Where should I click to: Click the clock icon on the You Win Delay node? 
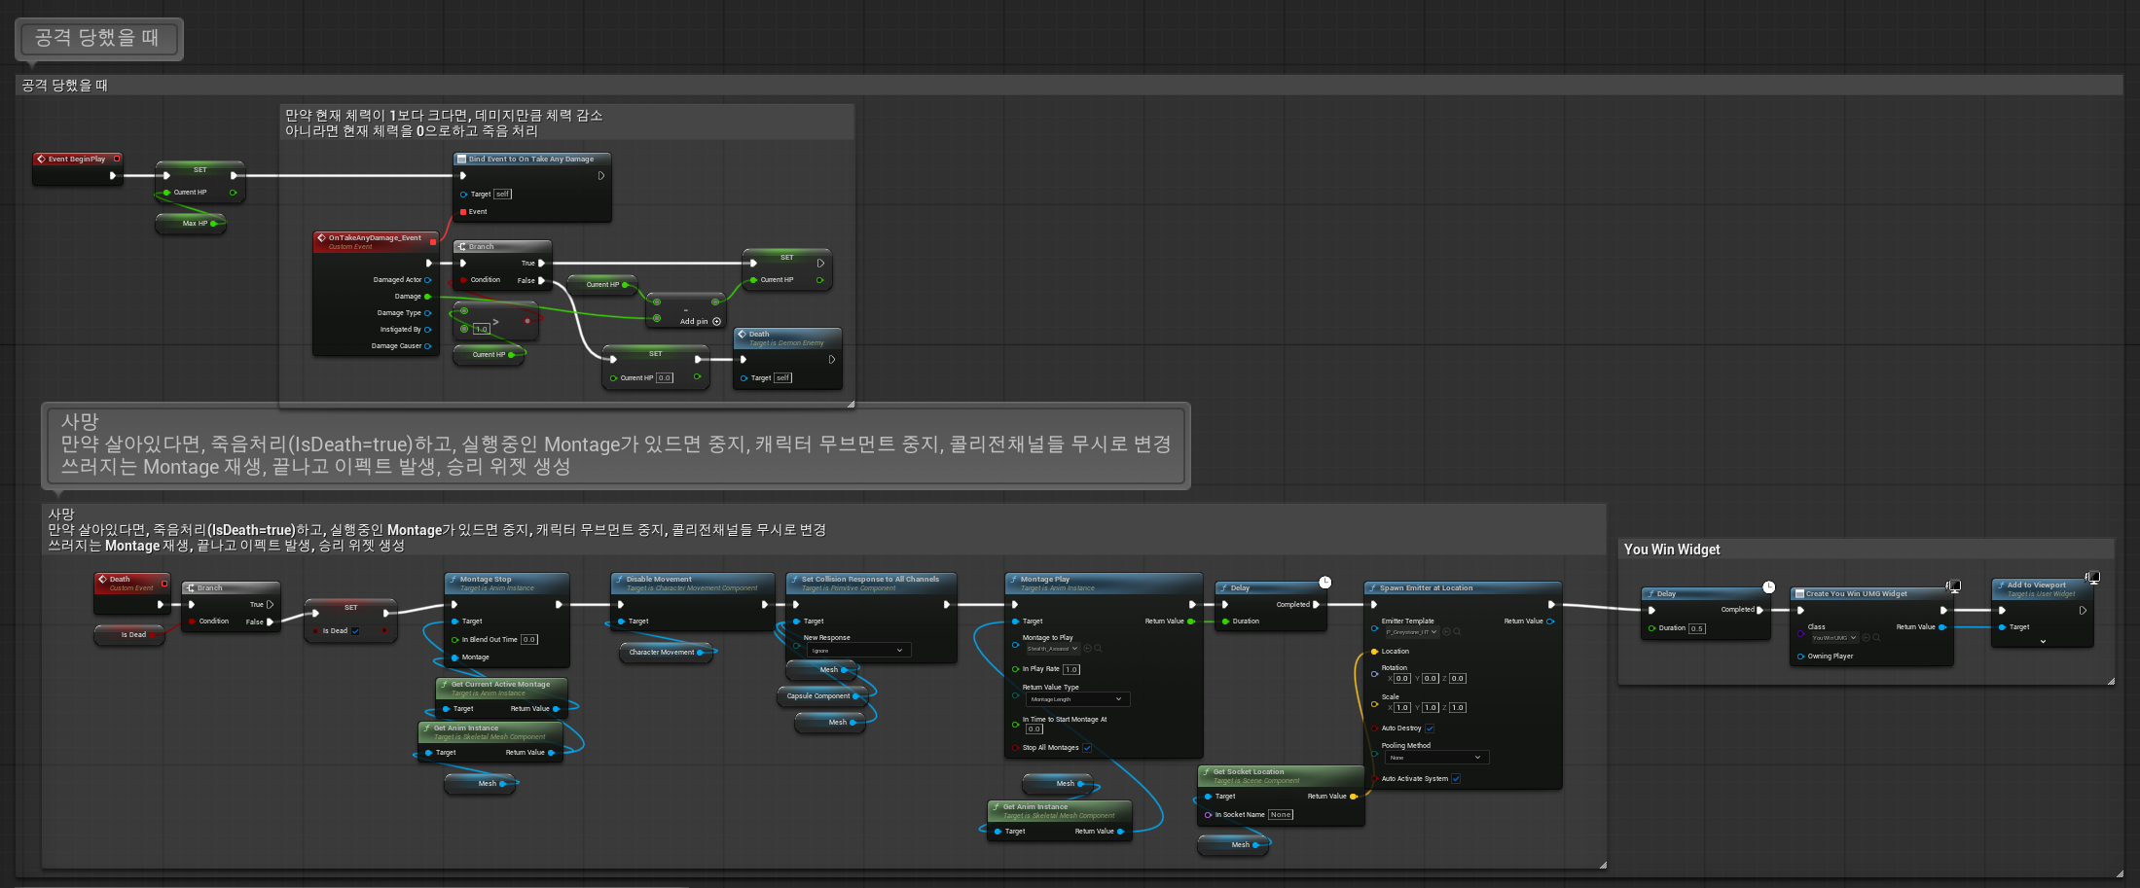tap(1768, 587)
